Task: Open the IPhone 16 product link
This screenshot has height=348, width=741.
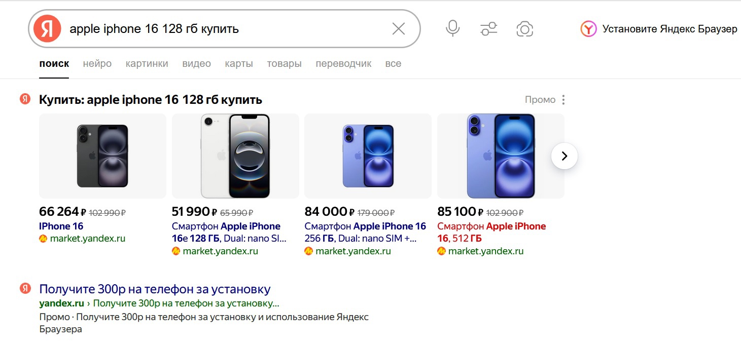Action: coord(61,226)
